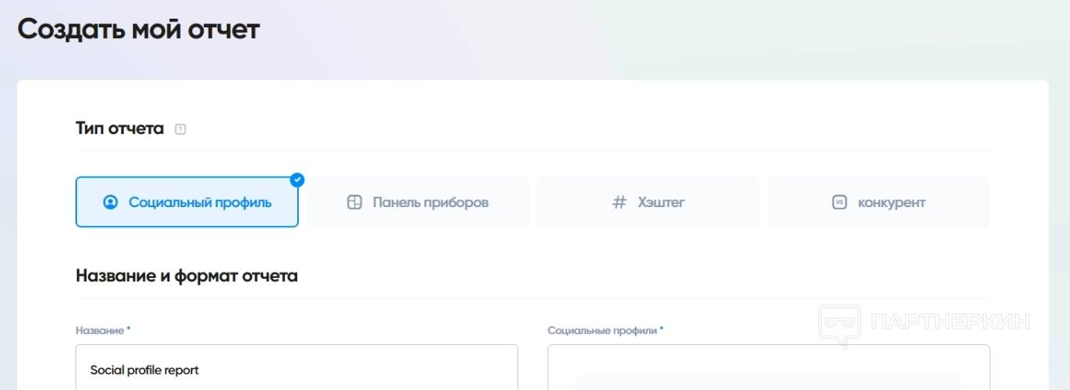Choose the Панель приборов report type

click(417, 202)
